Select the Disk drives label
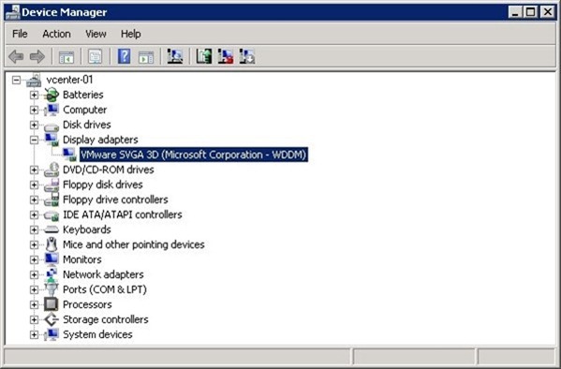The image size is (561, 369). (x=87, y=125)
